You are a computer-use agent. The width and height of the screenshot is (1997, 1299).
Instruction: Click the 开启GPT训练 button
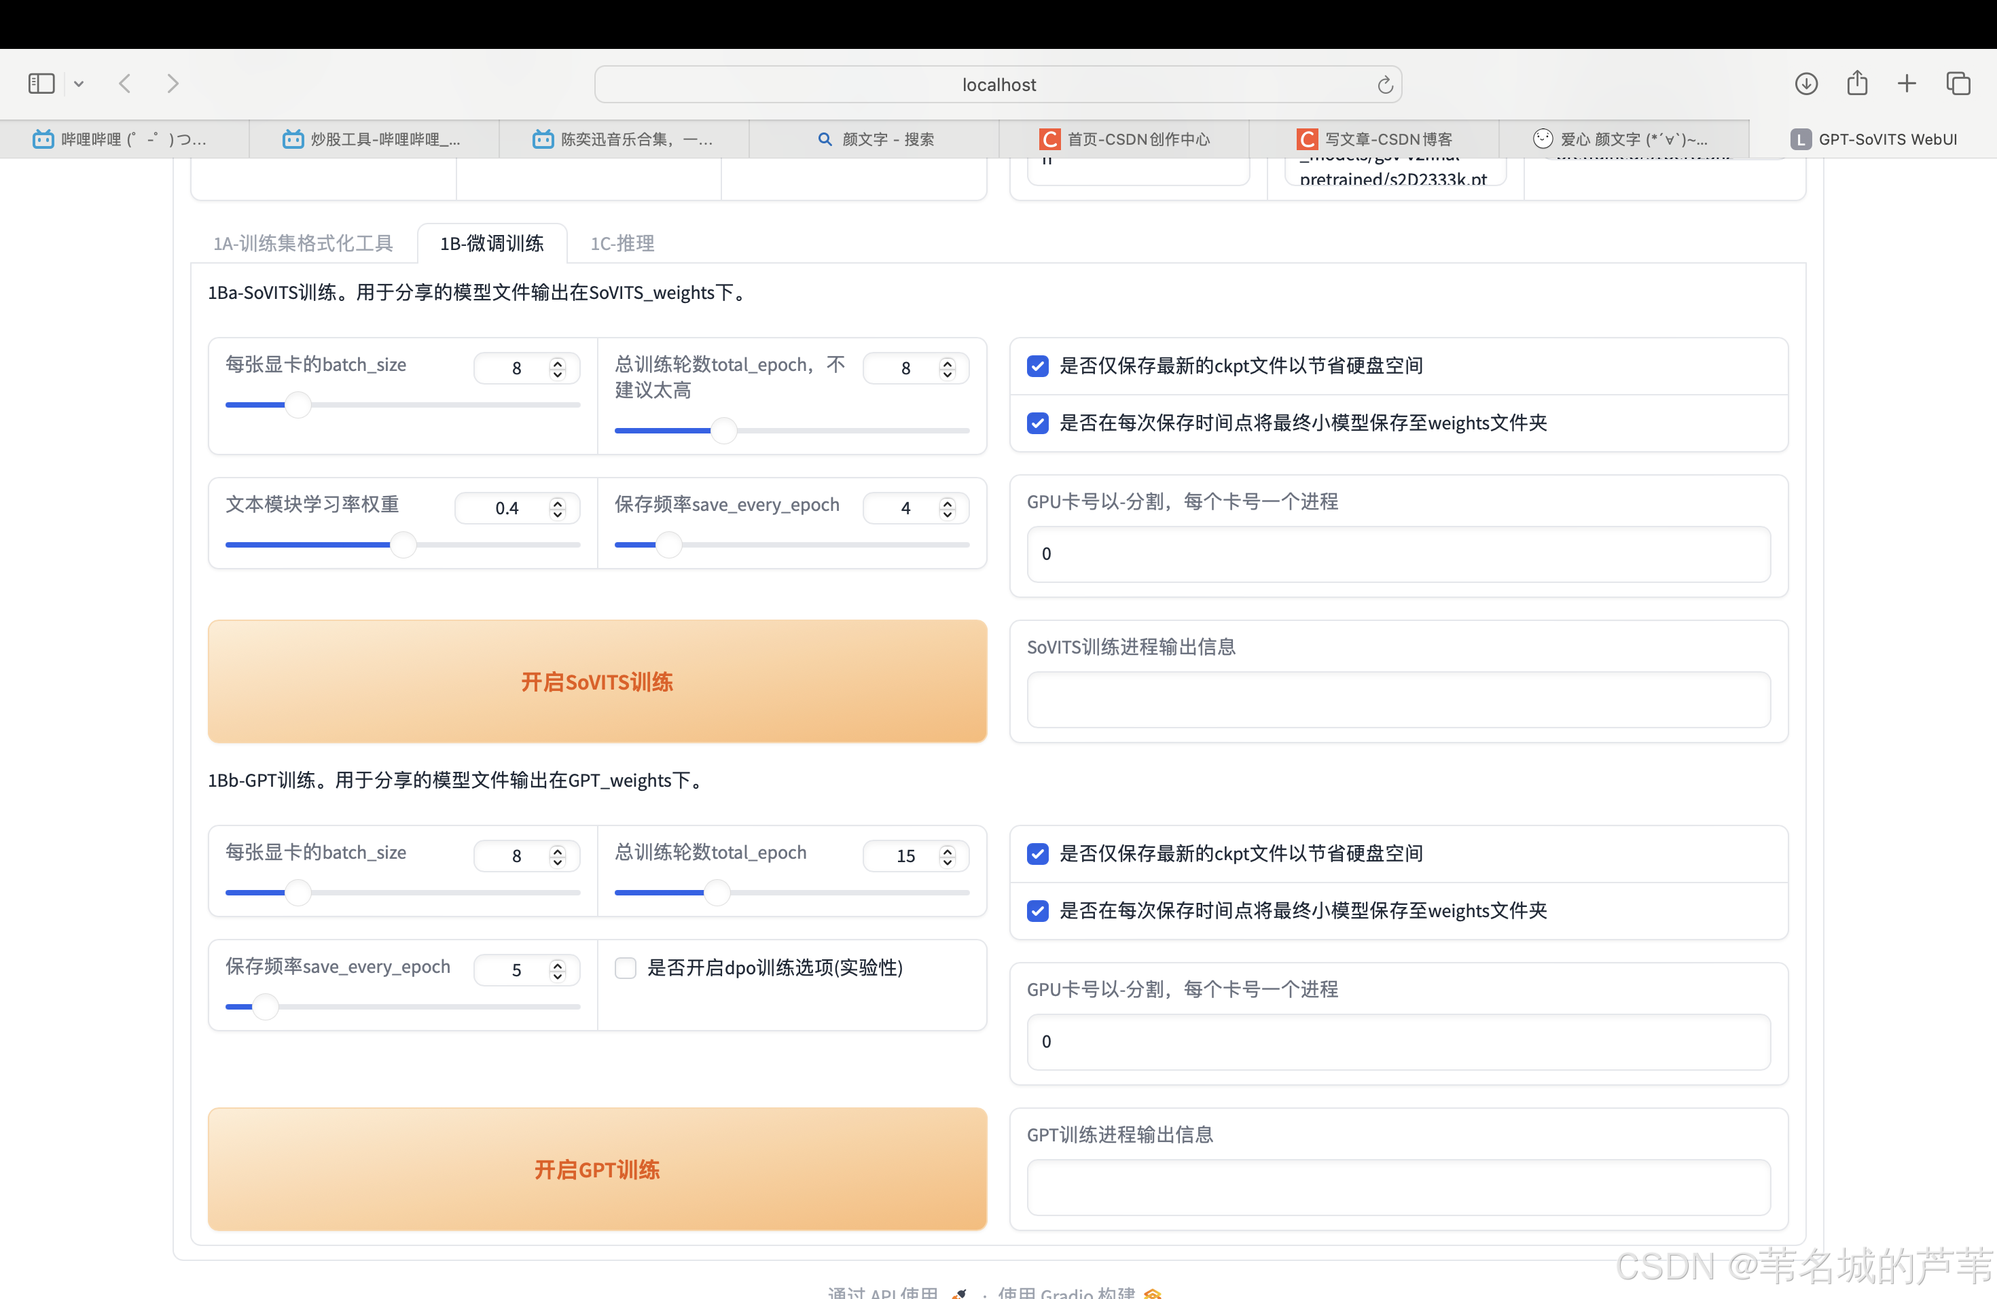596,1169
